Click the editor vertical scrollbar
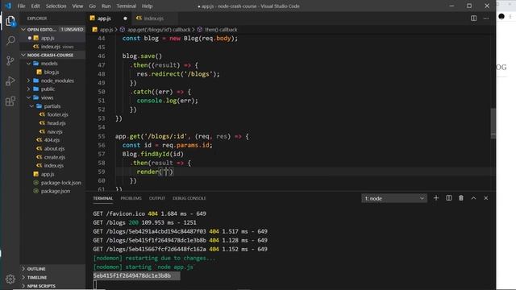The height and width of the screenshot is (290, 516). point(493,123)
